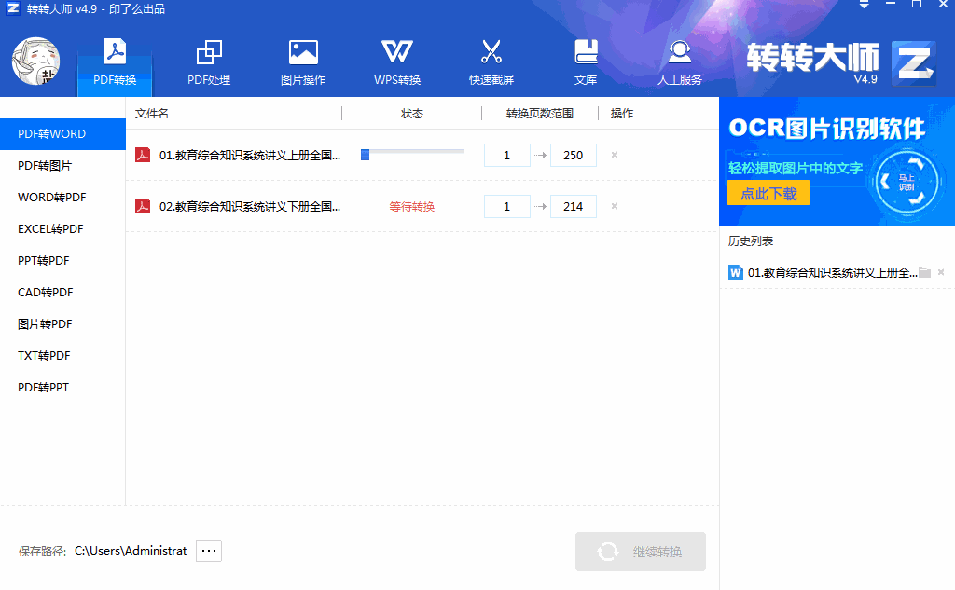This screenshot has height=590, width=955.
Task: Remove file 02 with its delete icon
Action: point(615,206)
